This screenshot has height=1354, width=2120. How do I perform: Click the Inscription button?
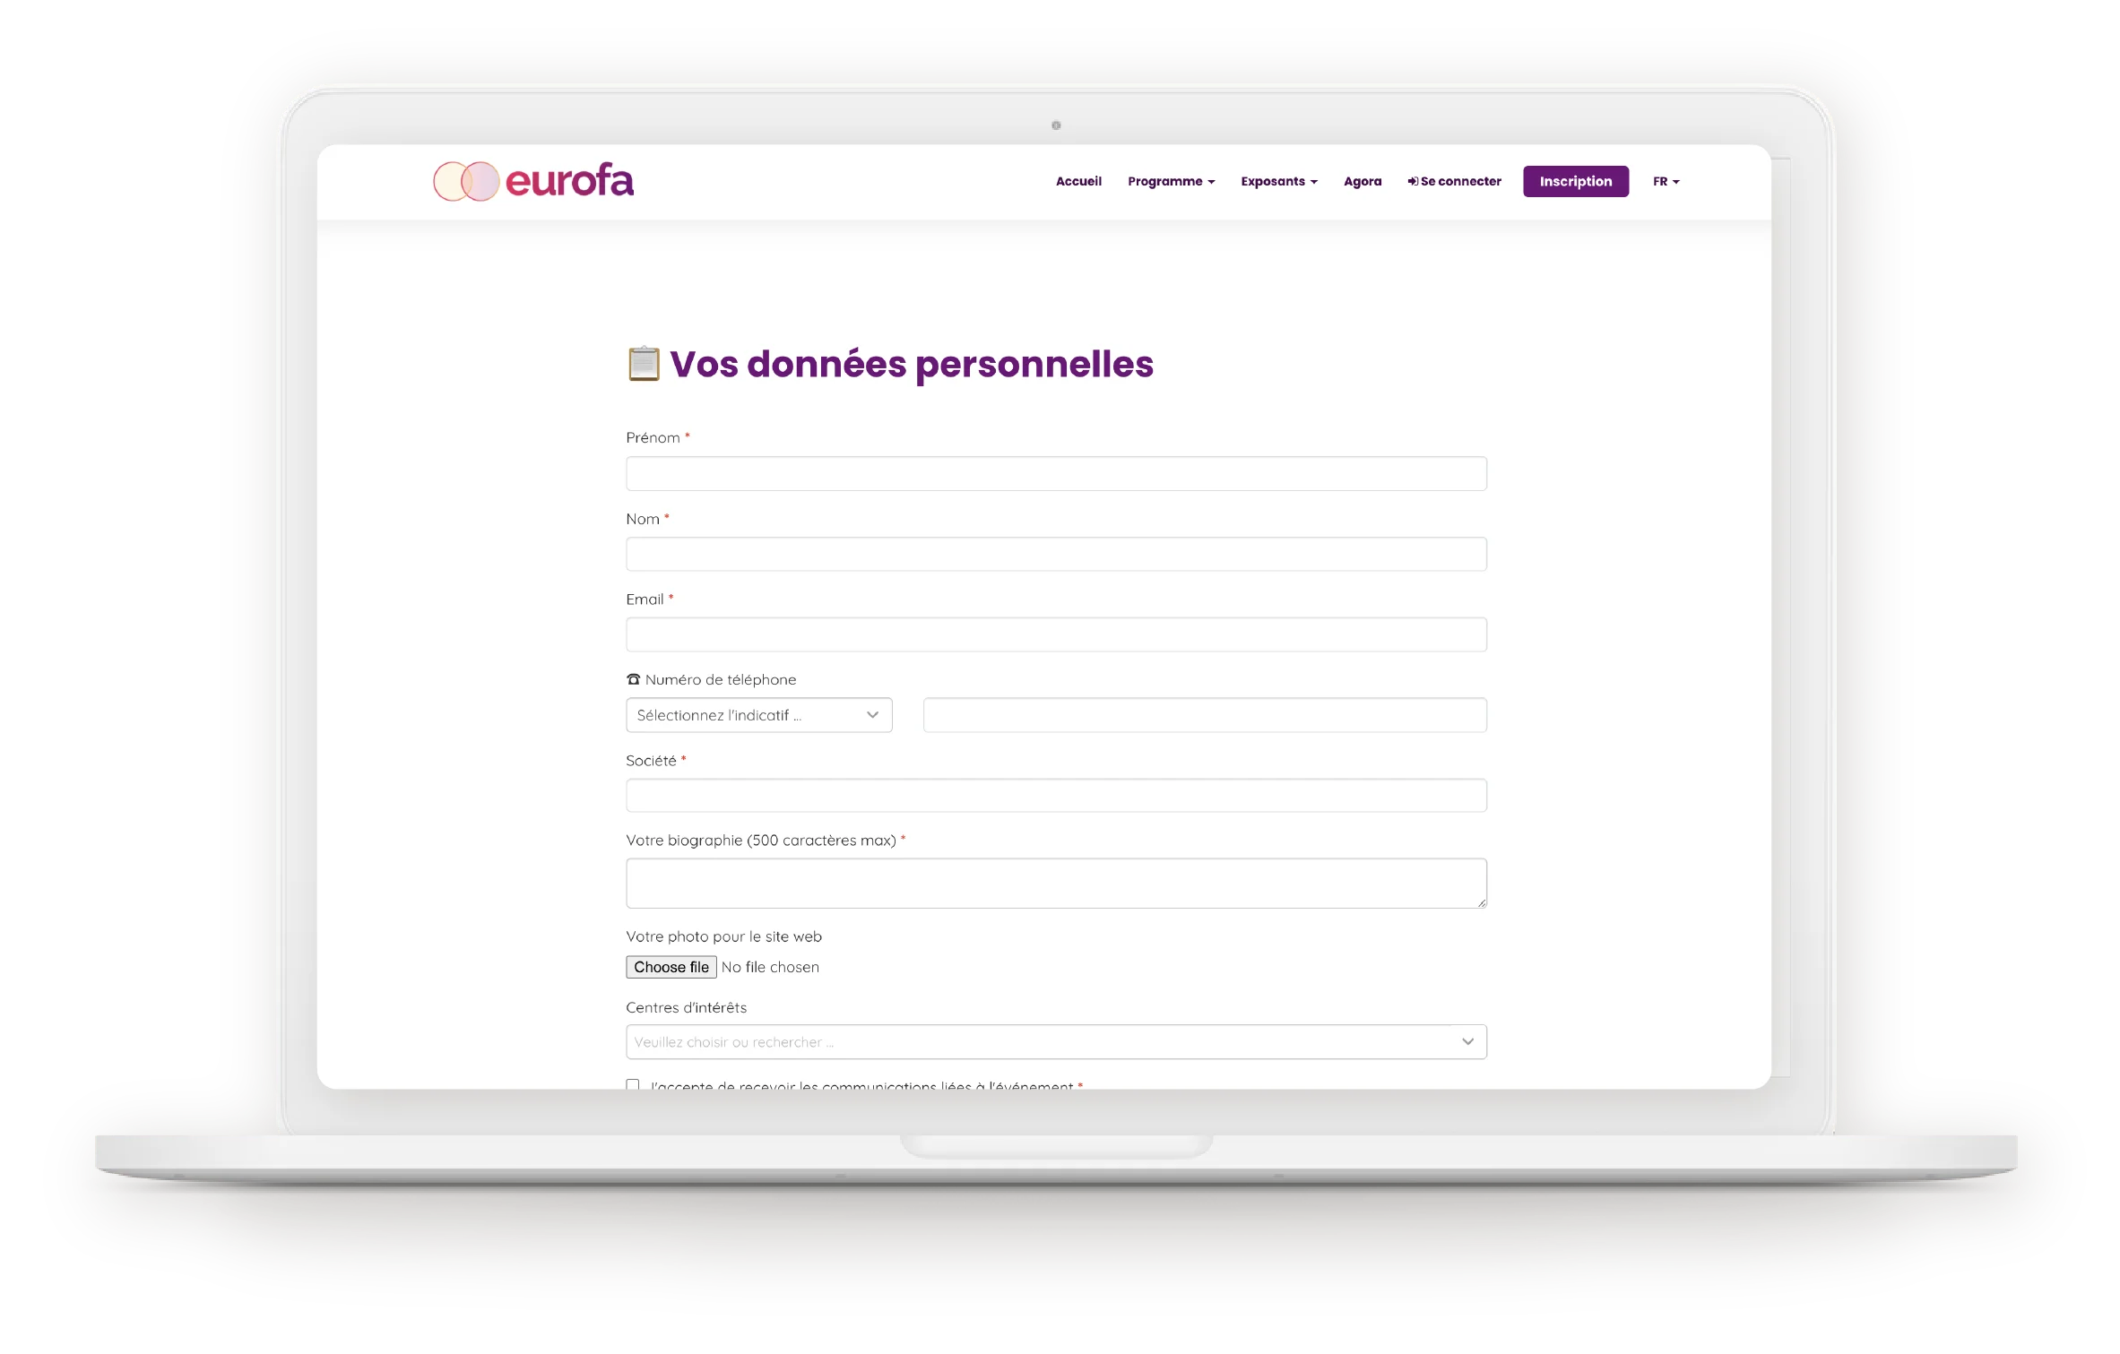tap(1573, 181)
